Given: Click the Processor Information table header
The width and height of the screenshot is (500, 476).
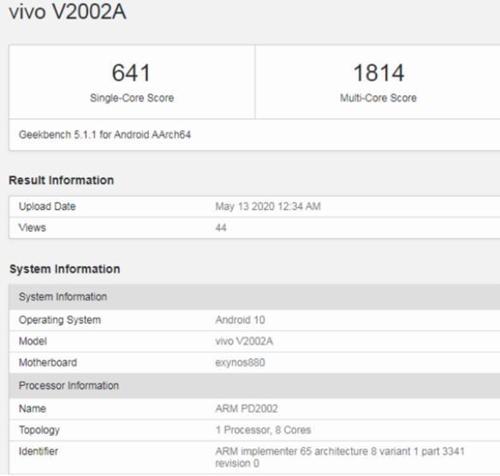Looking at the screenshot, I should coord(254,385).
